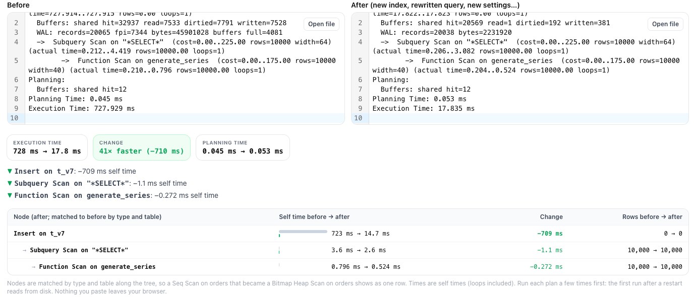Click the Planning Time card
The height and width of the screenshot is (297, 696).
243,147
